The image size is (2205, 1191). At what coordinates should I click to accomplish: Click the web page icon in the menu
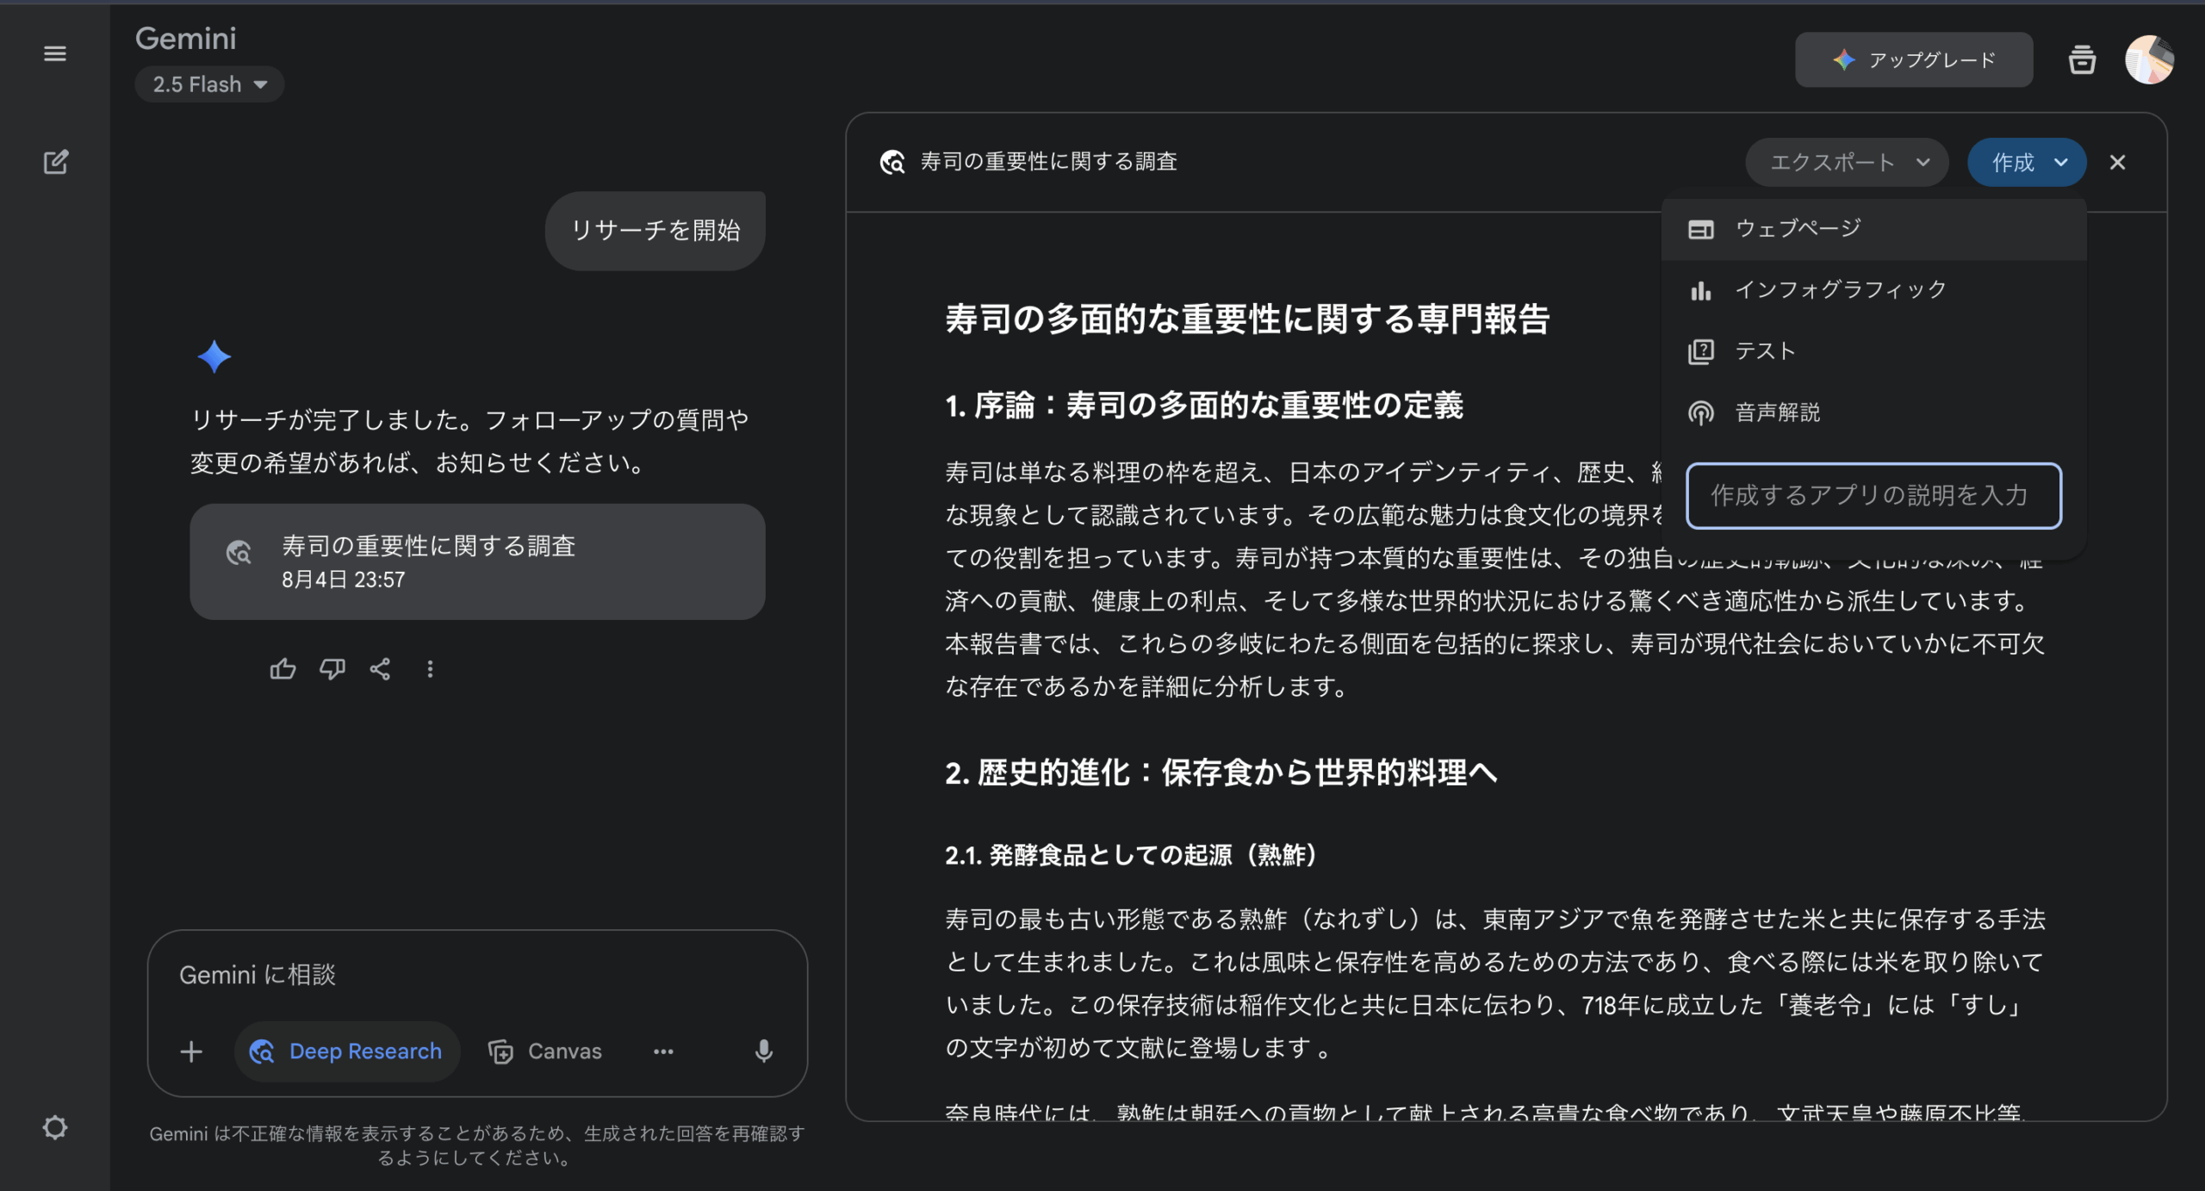[1700, 229]
